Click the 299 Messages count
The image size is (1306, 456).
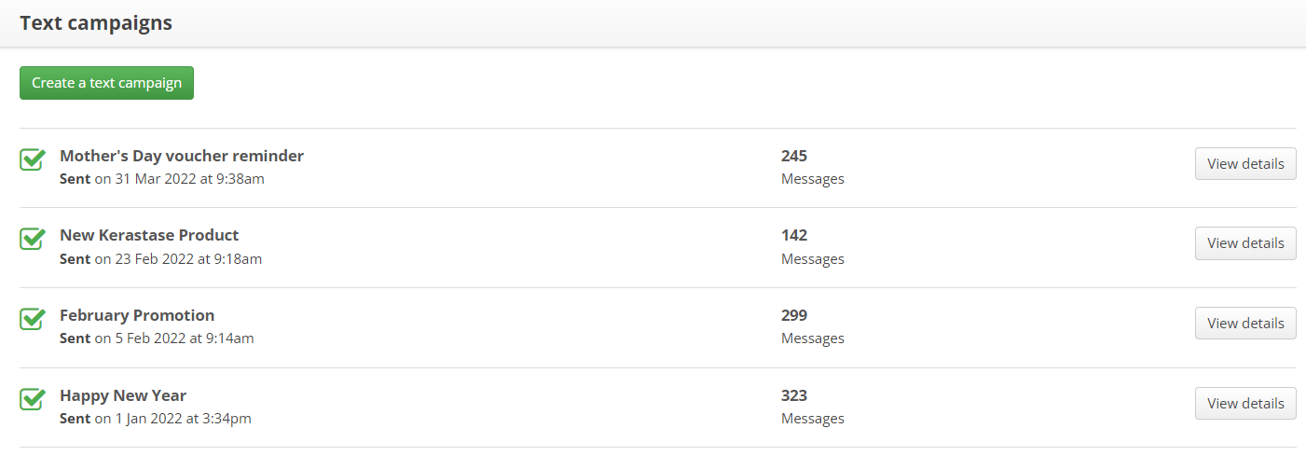[813, 326]
